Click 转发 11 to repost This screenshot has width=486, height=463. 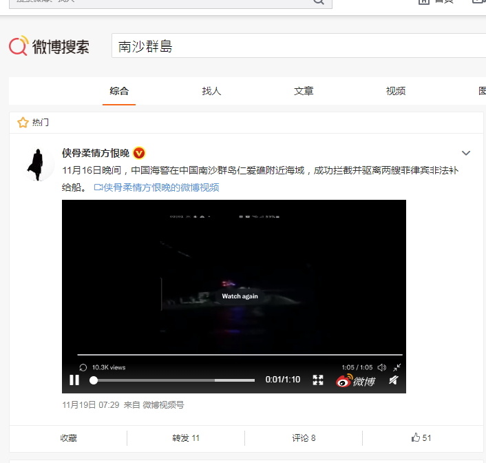tap(186, 438)
